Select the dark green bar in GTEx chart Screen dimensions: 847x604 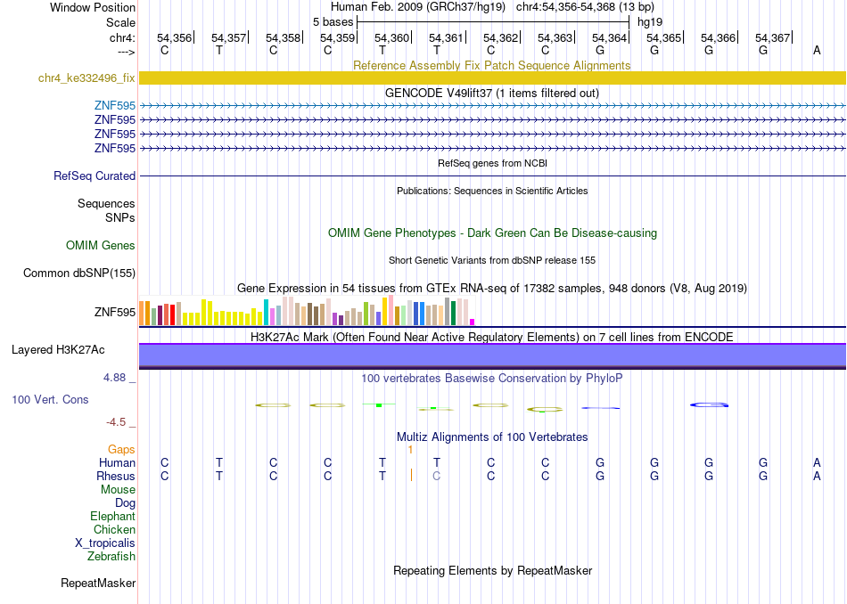pyautogui.click(x=453, y=313)
